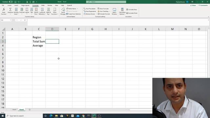Viewport: 210px width, 118px height.
Task: Toggle the AutoSave switch
Action: (x=11, y=2)
